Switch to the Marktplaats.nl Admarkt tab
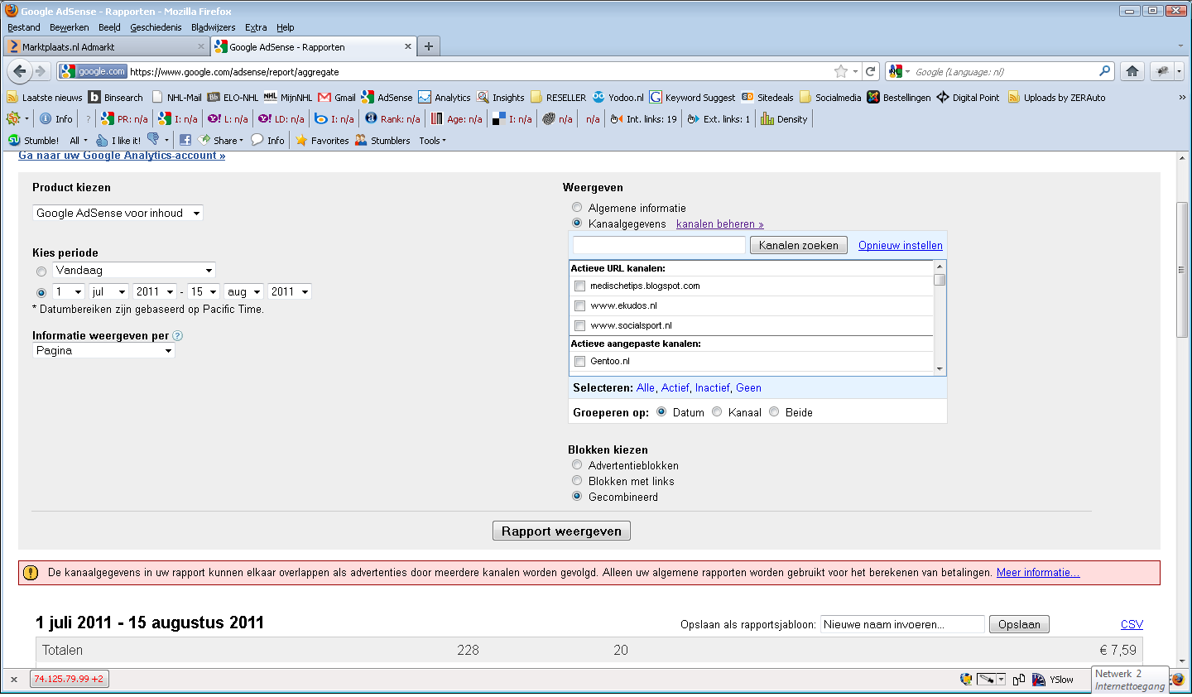This screenshot has height=697, width=1192. click(x=106, y=46)
